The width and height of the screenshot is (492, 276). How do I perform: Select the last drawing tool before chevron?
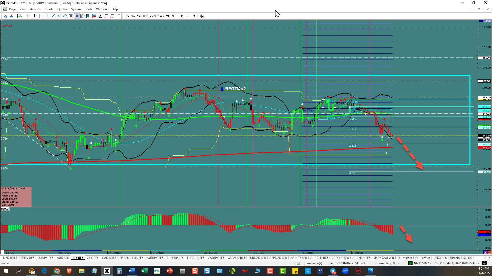tap(112, 16)
